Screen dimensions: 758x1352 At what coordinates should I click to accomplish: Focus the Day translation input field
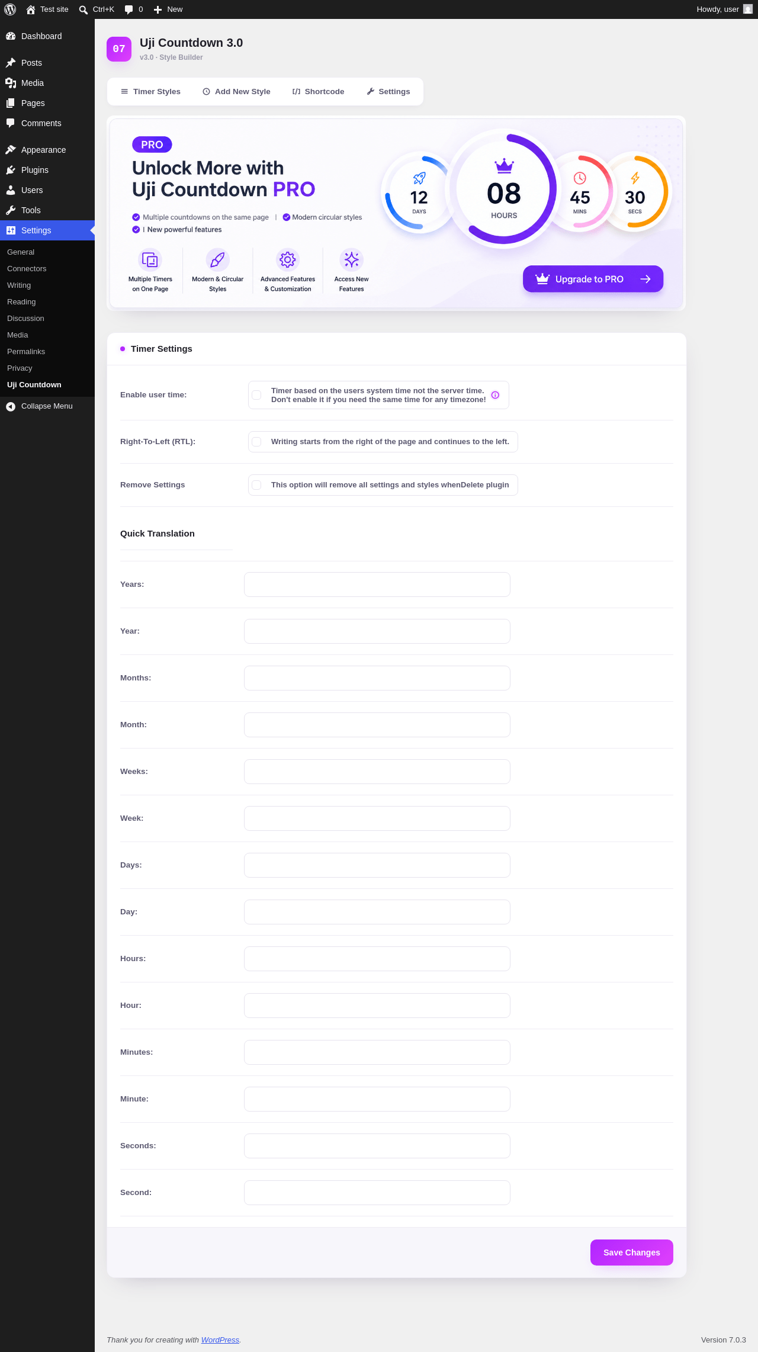click(x=377, y=912)
